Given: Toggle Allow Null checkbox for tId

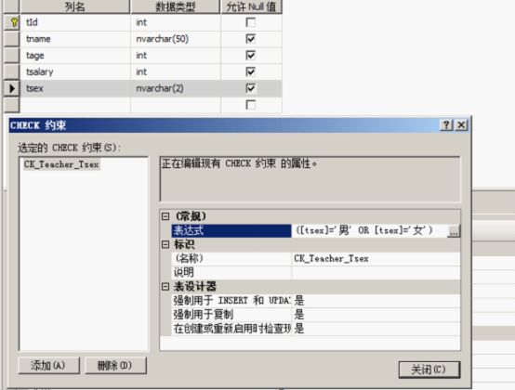Looking at the screenshot, I should click(251, 22).
